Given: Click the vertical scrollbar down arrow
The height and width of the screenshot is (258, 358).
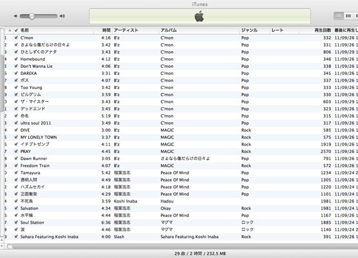Looking at the screenshot, I should coord(2,246).
